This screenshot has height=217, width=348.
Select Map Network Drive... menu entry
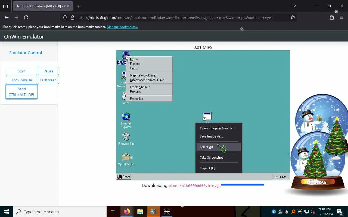point(149,75)
